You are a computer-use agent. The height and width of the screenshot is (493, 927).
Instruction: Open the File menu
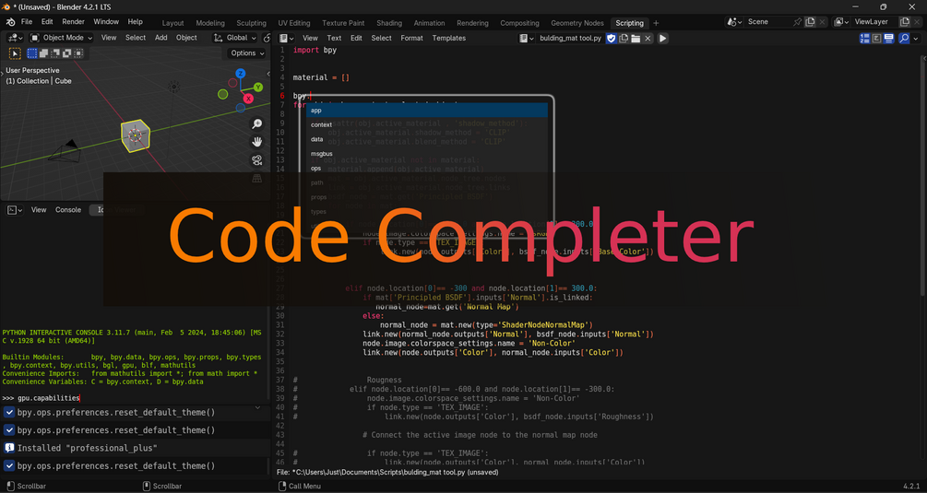27,22
